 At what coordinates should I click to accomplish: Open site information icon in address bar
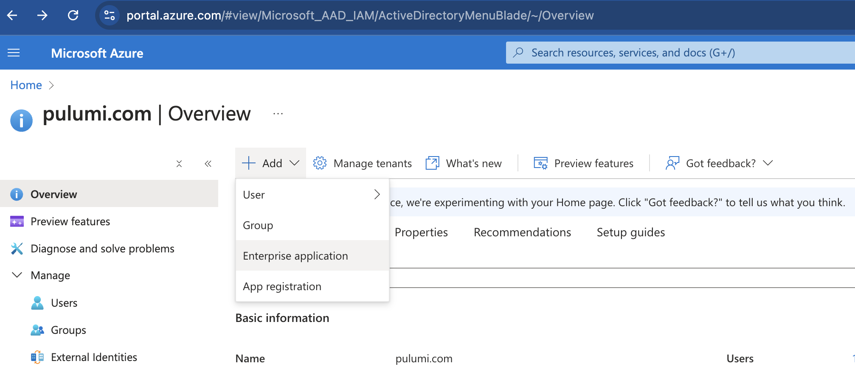[x=110, y=16]
